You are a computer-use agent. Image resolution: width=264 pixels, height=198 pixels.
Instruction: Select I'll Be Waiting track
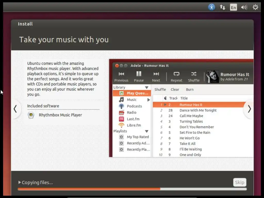pyautogui.click(x=203, y=149)
